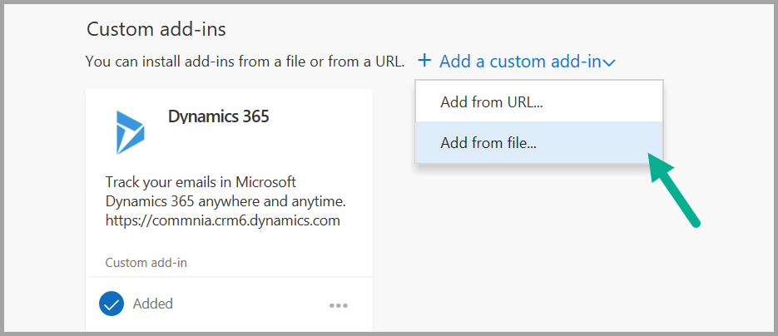Screen dimensions: 778x336
Task: Click the plus icon before Add a custom add-in
Action: (424, 61)
